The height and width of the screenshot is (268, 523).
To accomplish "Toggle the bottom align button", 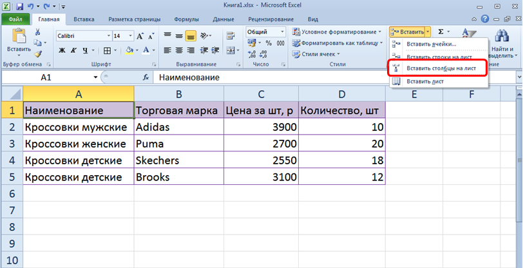I will (191, 36).
